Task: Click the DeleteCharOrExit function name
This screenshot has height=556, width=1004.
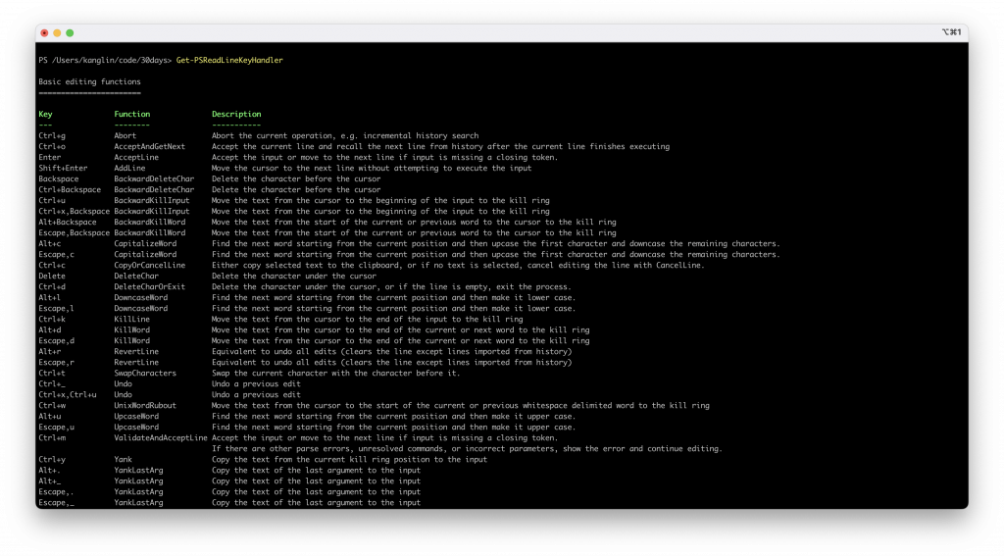Action: click(x=149, y=287)
